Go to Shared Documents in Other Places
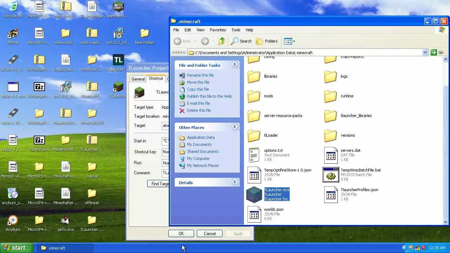Image resolution: width=450 pixels, height=253 pixels. [203, 151]
